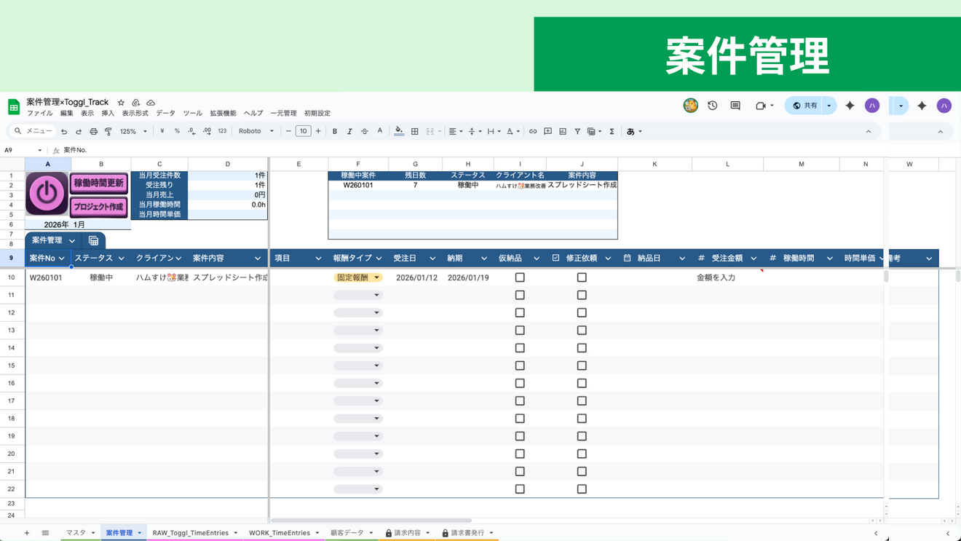Image resolution: width=961 pixels, height=541 pixels.
Task: Click the pink power icon button
Action: tap(47, 194)
